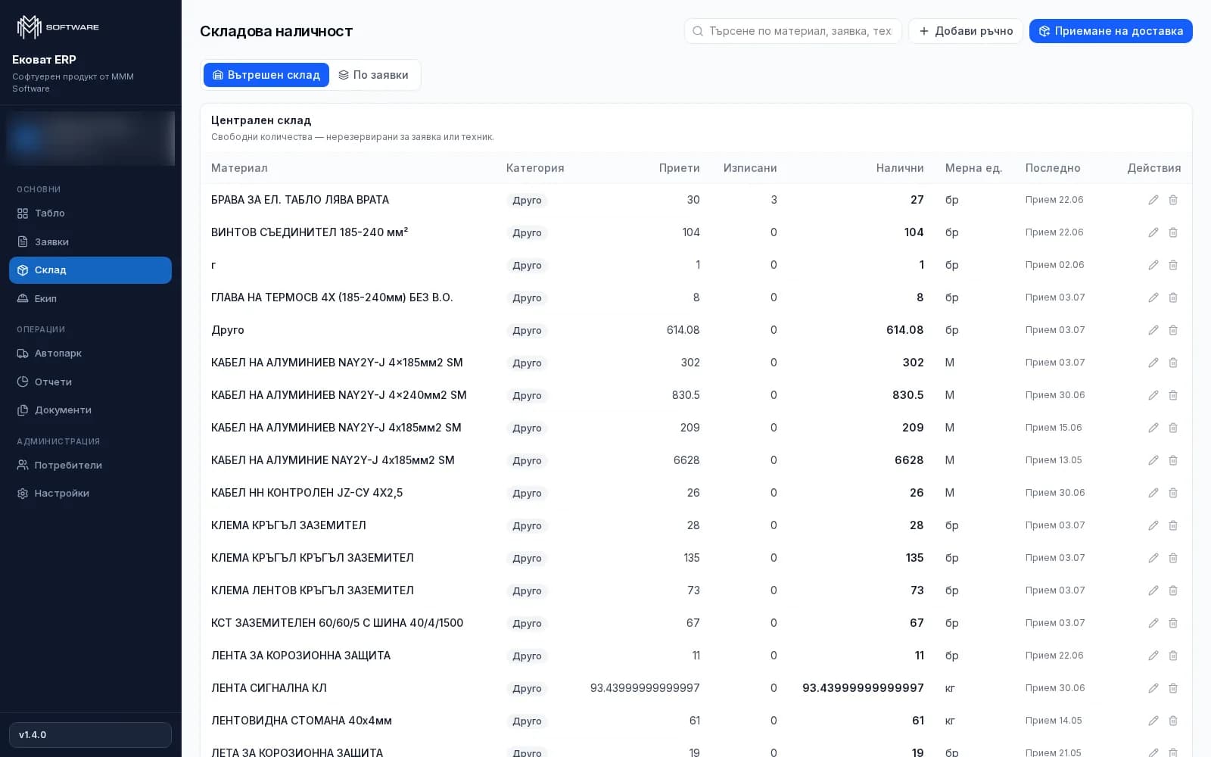This screenshot has width=1211, height=757.
Task: Open Отчети page
Action: 90,382
